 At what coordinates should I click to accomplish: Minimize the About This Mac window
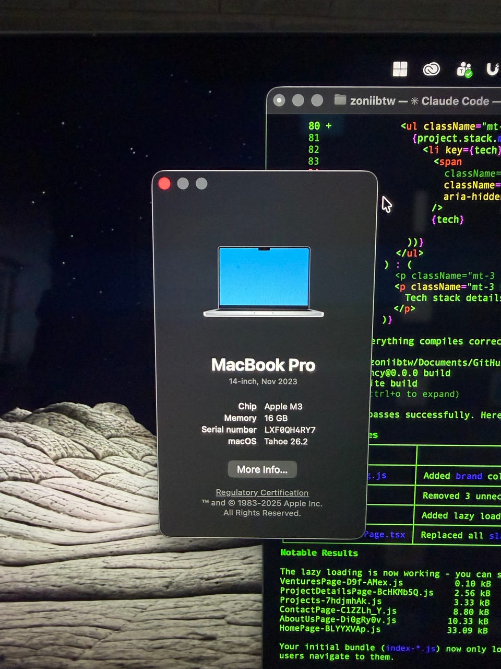coord(183,183)
